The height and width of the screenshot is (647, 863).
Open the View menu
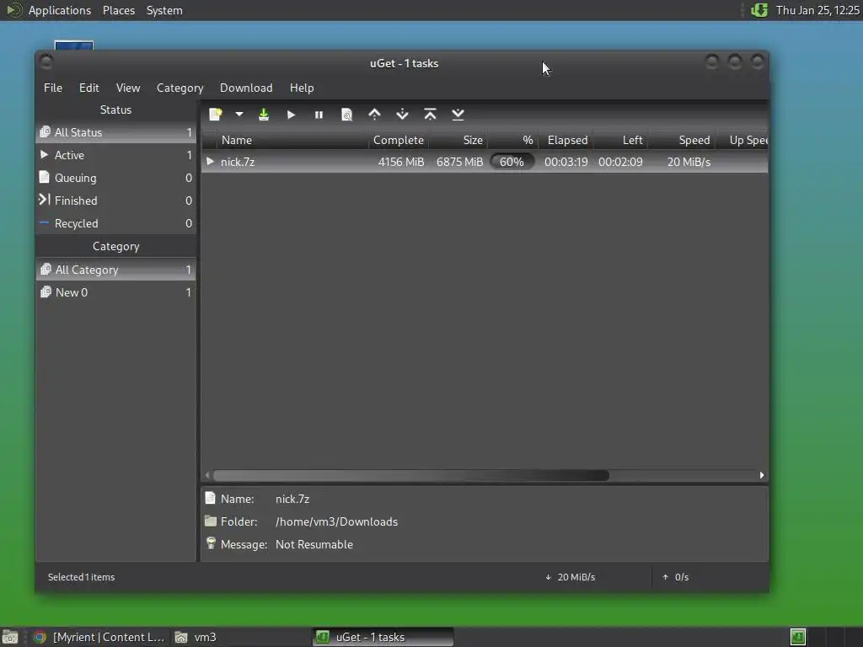click(x=128, y=88)
